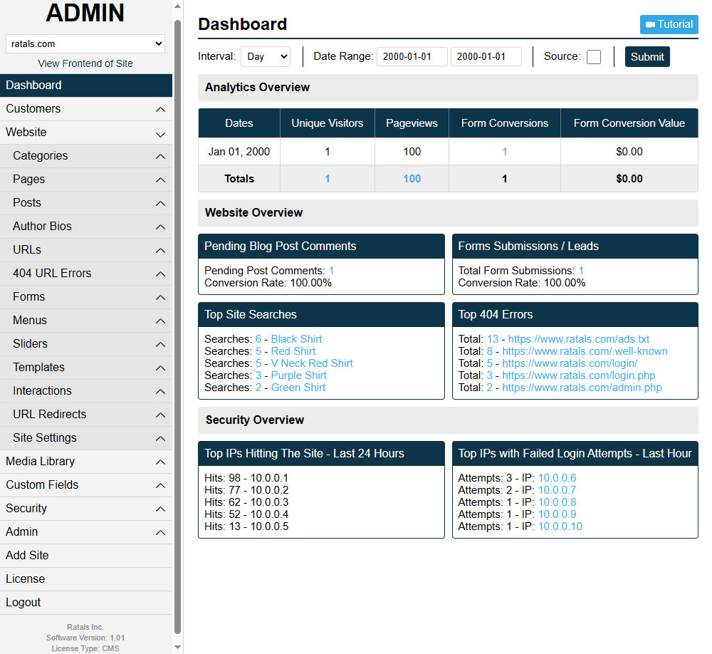Expand the Media Library chevron

160,462
